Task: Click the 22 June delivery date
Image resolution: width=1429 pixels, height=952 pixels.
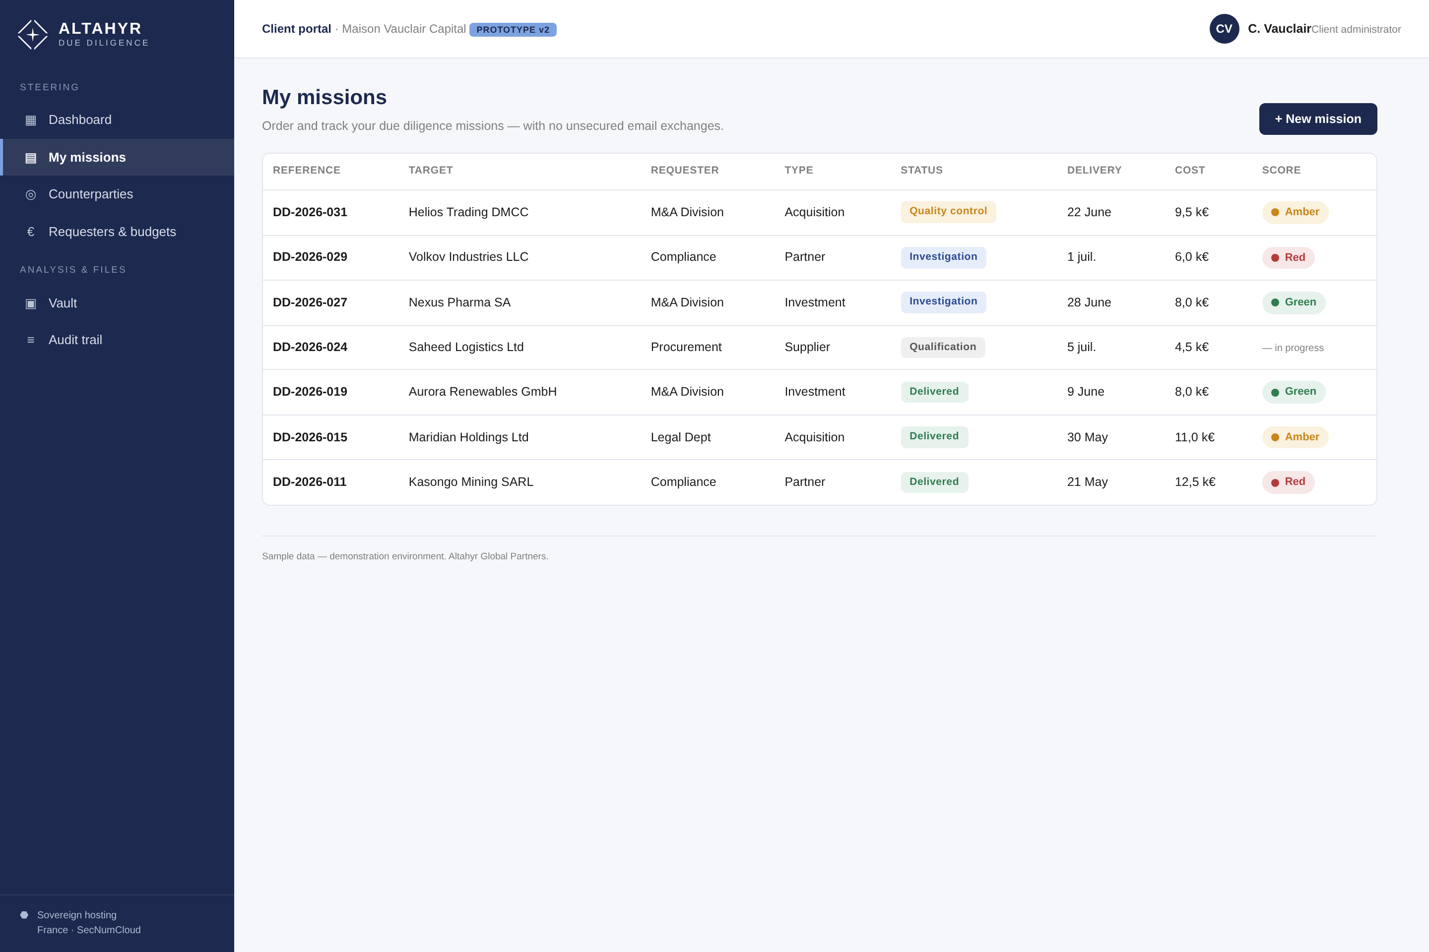Action: [1090, 212]
